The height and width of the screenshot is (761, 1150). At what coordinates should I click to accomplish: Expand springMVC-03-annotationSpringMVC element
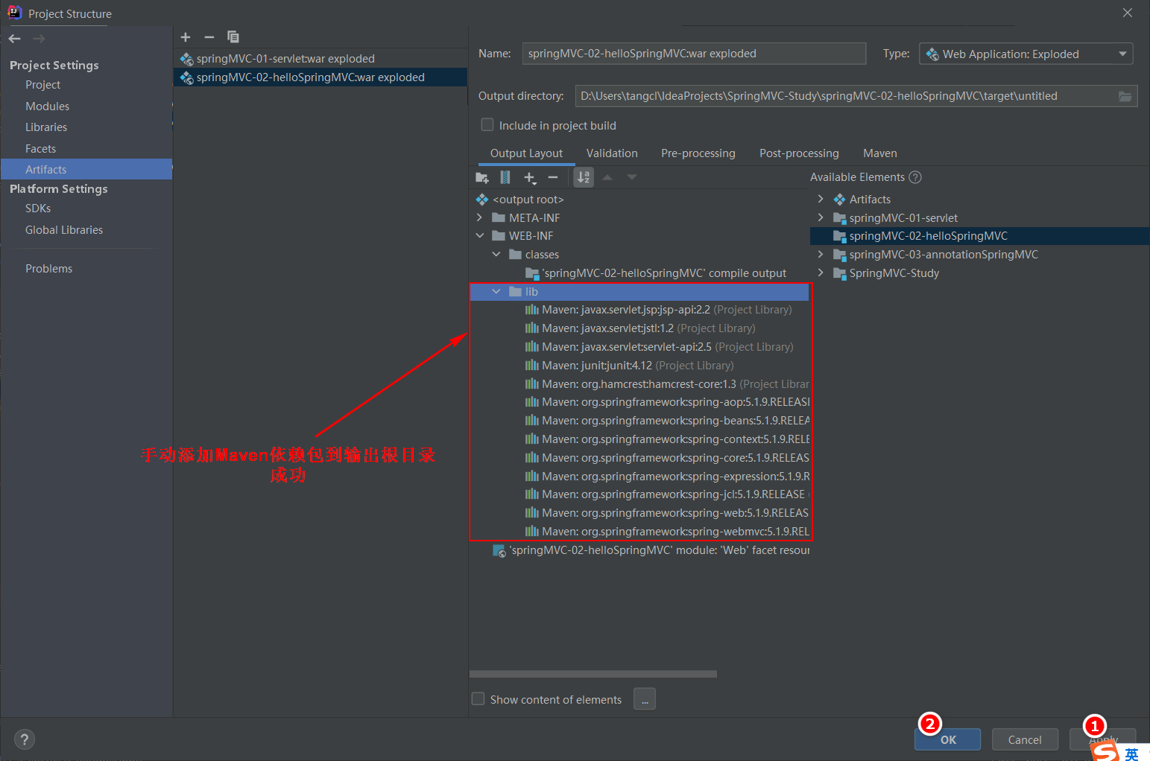pos(821,255)
